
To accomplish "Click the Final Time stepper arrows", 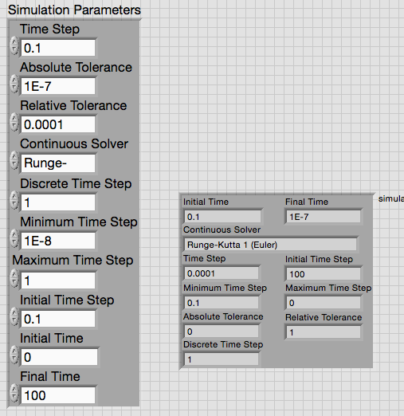I will (x=14, y=393).
